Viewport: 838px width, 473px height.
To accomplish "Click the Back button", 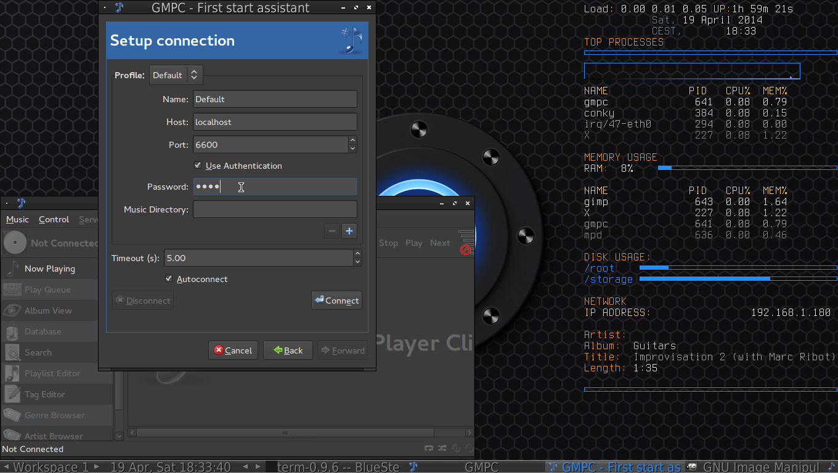I will click(288, 350).
